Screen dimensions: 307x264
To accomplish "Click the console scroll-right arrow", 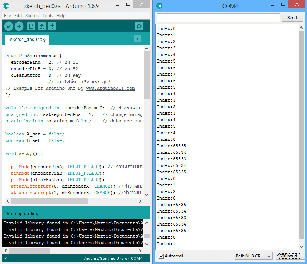I will pos(140,251).
